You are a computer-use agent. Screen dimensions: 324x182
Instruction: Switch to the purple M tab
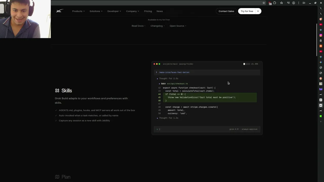coord(321,89)
